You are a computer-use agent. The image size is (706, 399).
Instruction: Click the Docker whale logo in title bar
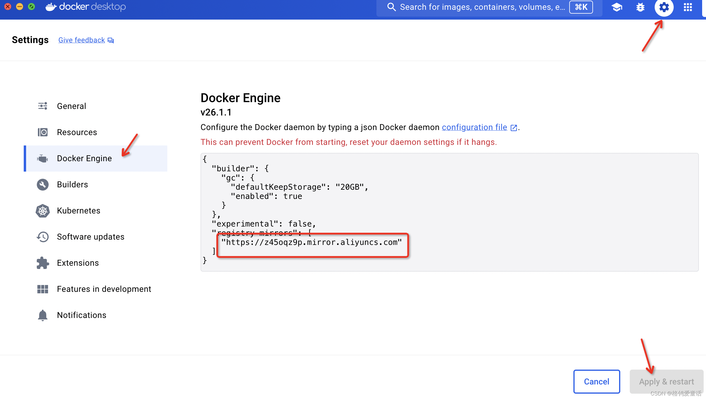(x=51, y=7)
